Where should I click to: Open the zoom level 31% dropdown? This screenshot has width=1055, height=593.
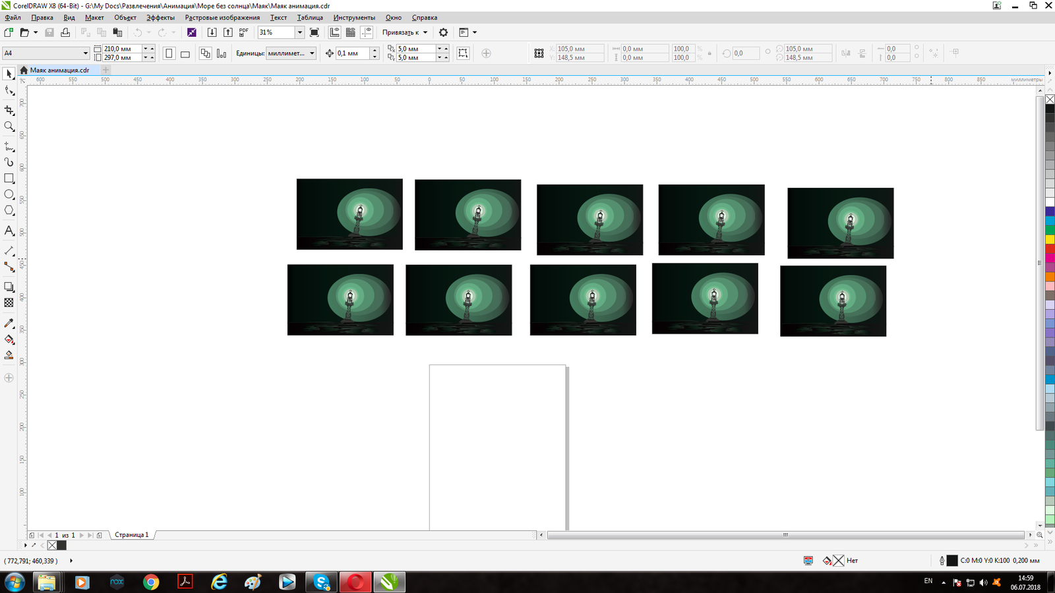[x=299, y=32]
